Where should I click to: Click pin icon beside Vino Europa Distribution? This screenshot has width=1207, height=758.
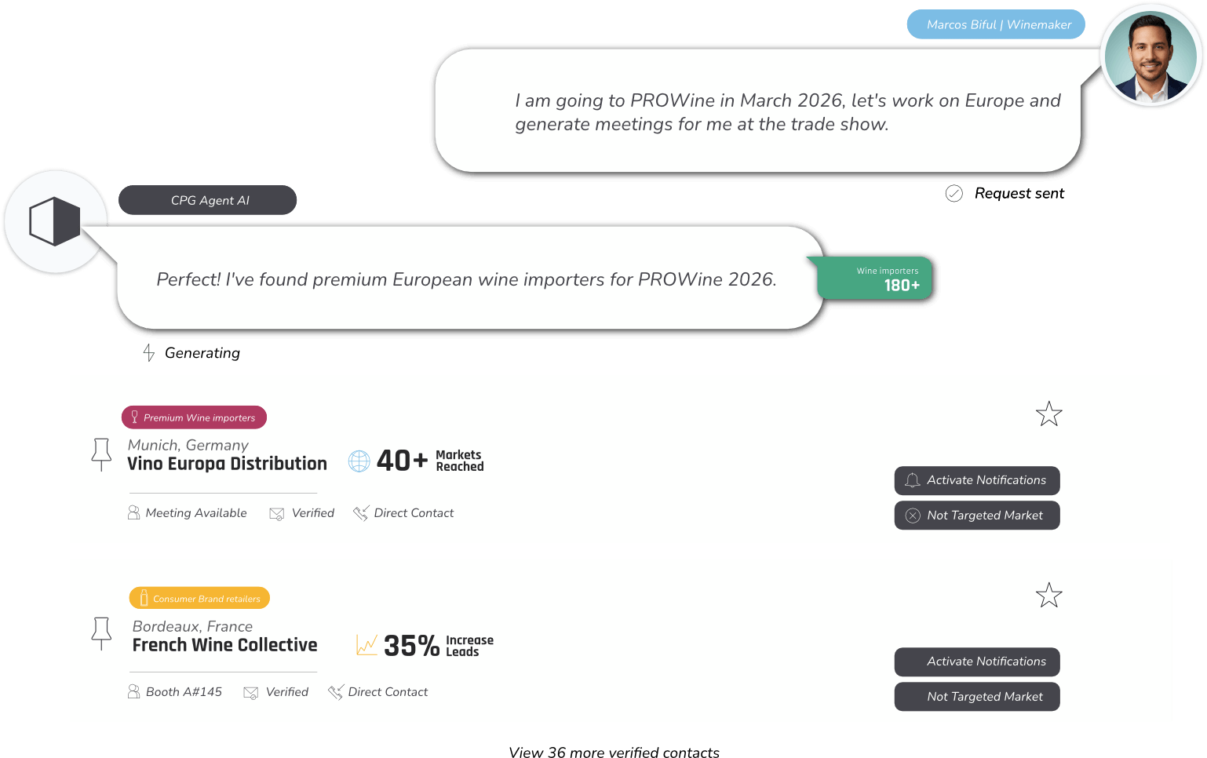101,454
